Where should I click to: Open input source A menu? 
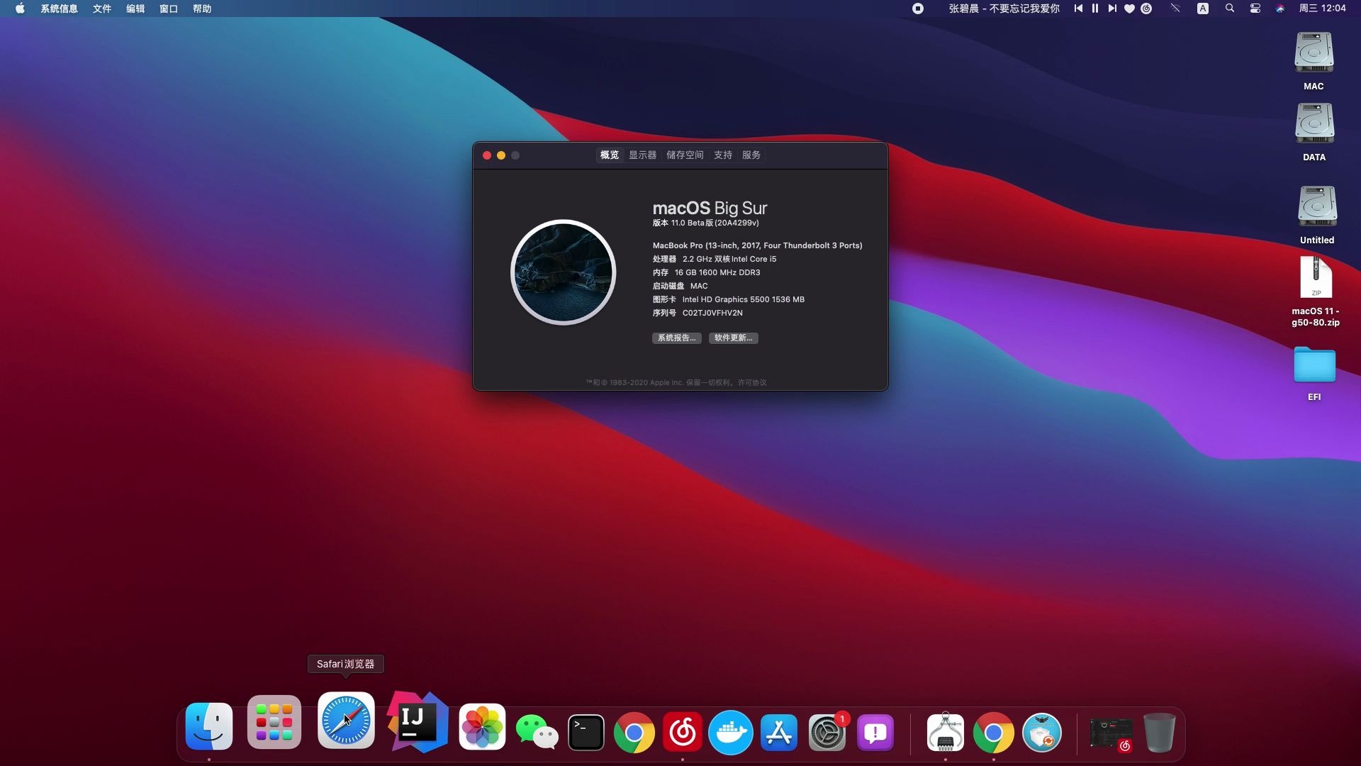click(x=1203, y=9)
